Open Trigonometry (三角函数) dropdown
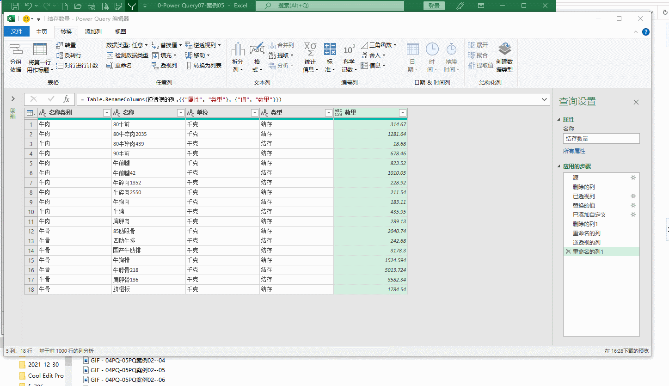The image size is (669, 386). [x=379, y=45]
